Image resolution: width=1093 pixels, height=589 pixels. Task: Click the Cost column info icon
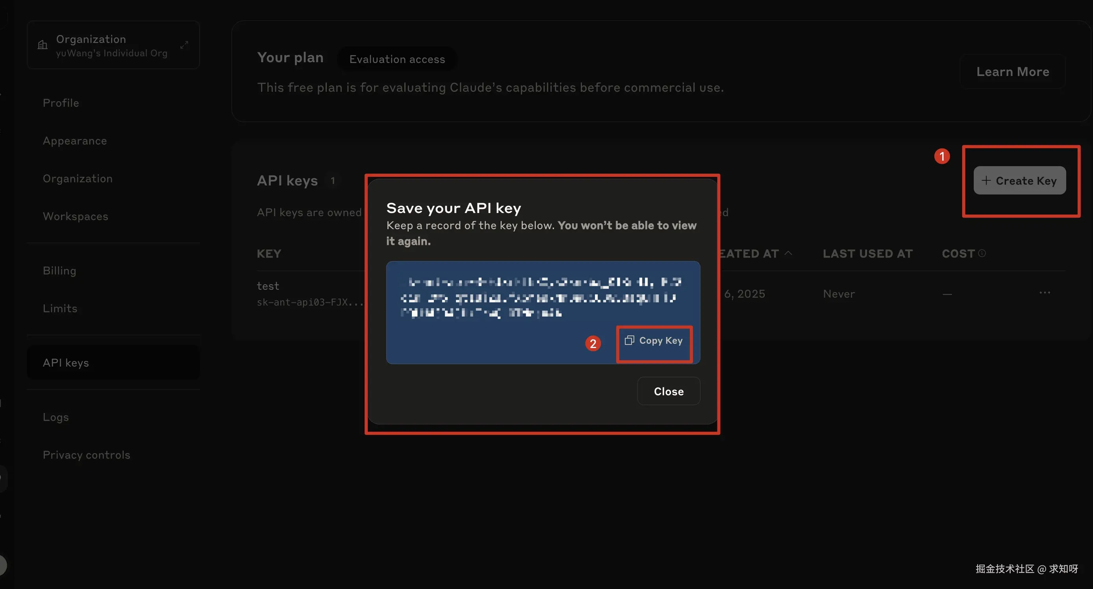click(x=982, y=253)
